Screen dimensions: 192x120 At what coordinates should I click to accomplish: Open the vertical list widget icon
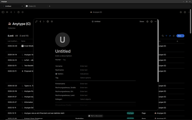point(7,12)
